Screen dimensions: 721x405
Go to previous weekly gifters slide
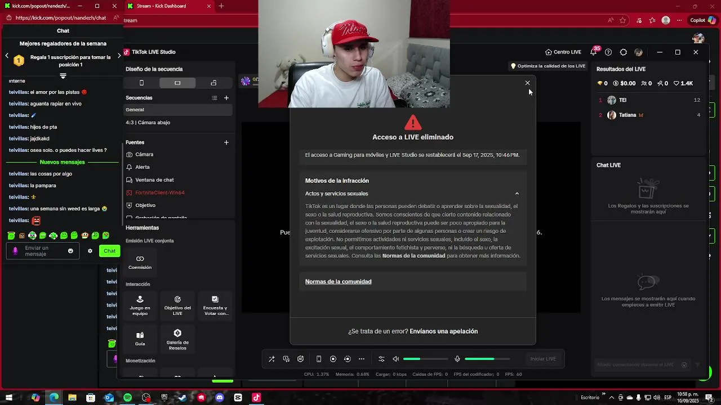click(x=7, y=56)
